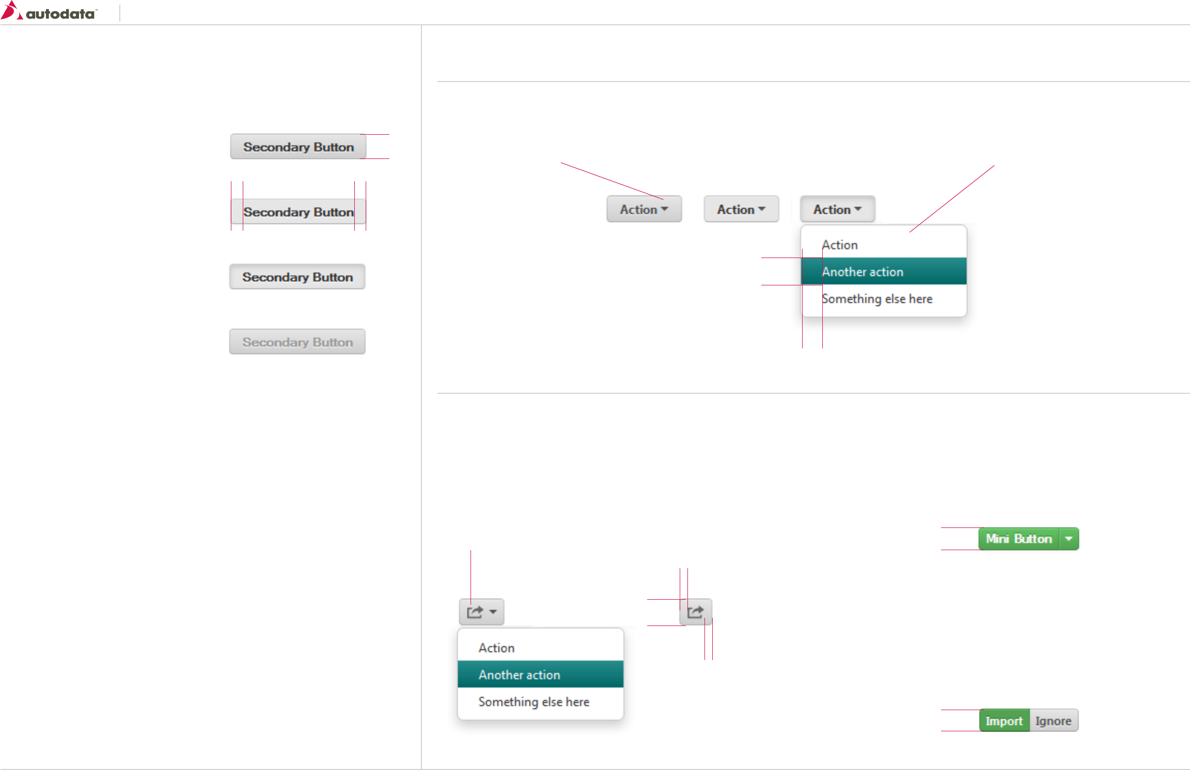1190x770 pixels.
Task: Click the autodata logo
Action: click(x=49, y=12)
